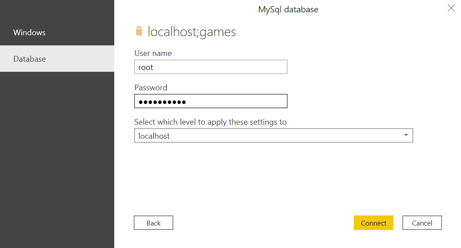Click the 'Select which level to apply' label

(210, 122)
